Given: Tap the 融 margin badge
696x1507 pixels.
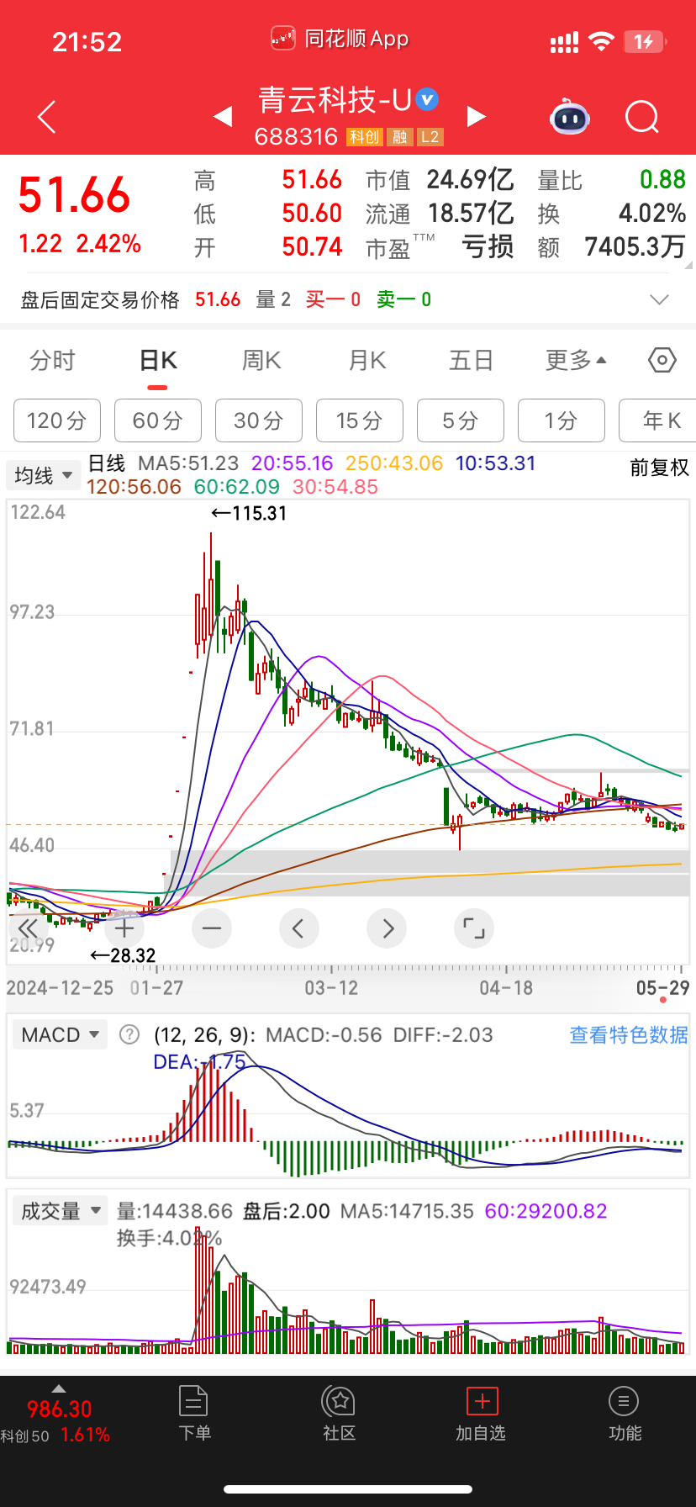Looking at the screenshot, I should (400, 137).
